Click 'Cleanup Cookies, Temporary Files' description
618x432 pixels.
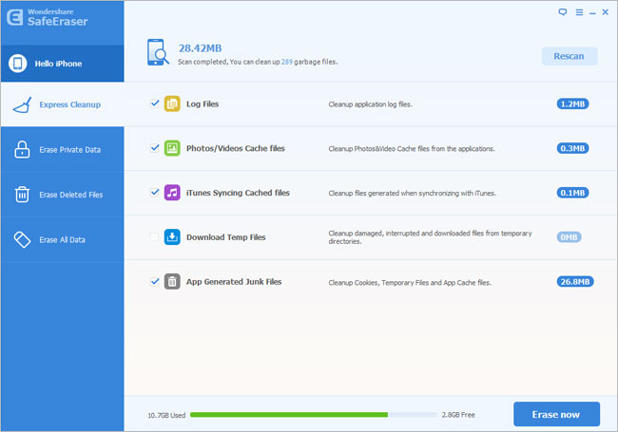(410, 283)
